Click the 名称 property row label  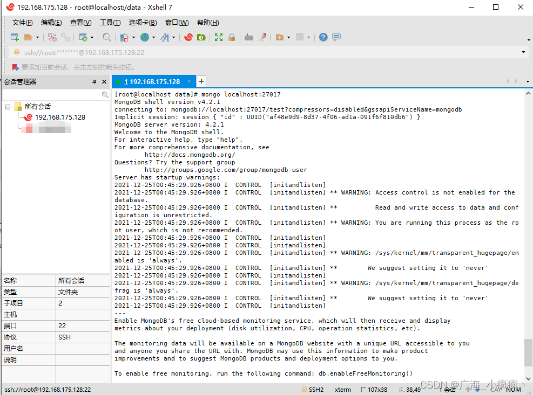point(10,281)
